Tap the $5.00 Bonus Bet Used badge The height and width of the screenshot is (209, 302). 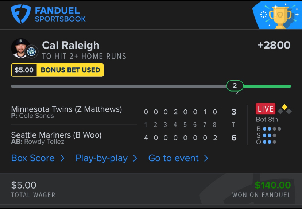tap(57, 70)
